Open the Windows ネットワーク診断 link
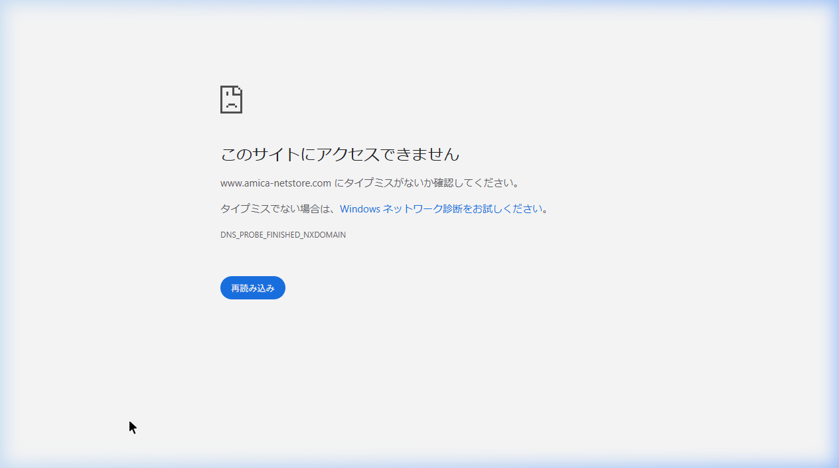The width and height of the screenshot is (839, 468). click(441, 208)
